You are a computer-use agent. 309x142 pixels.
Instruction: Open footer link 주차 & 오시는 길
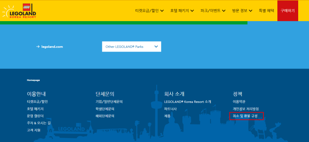[x=39, y=123]
